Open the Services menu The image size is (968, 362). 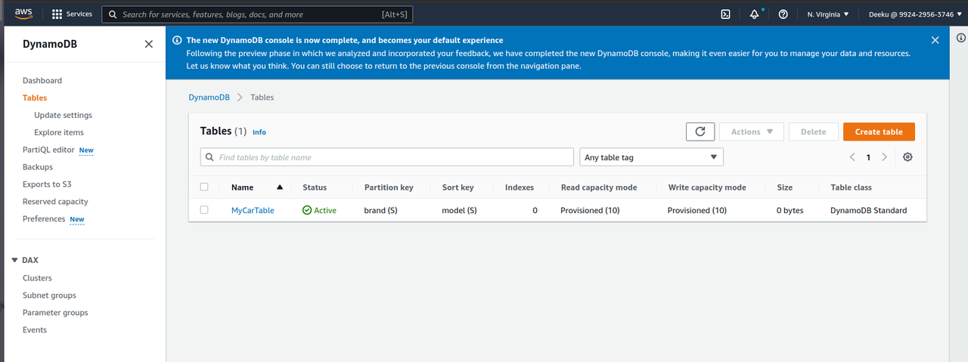coord(72,14)
